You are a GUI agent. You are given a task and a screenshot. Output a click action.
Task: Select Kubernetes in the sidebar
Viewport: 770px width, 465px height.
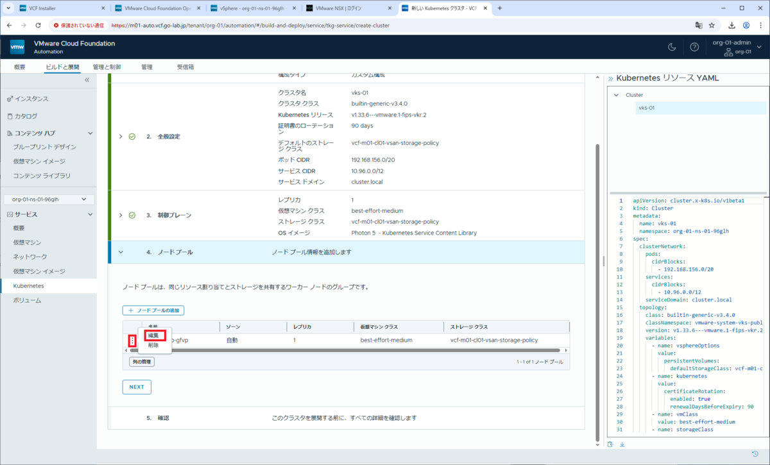[x=29, y=285]
